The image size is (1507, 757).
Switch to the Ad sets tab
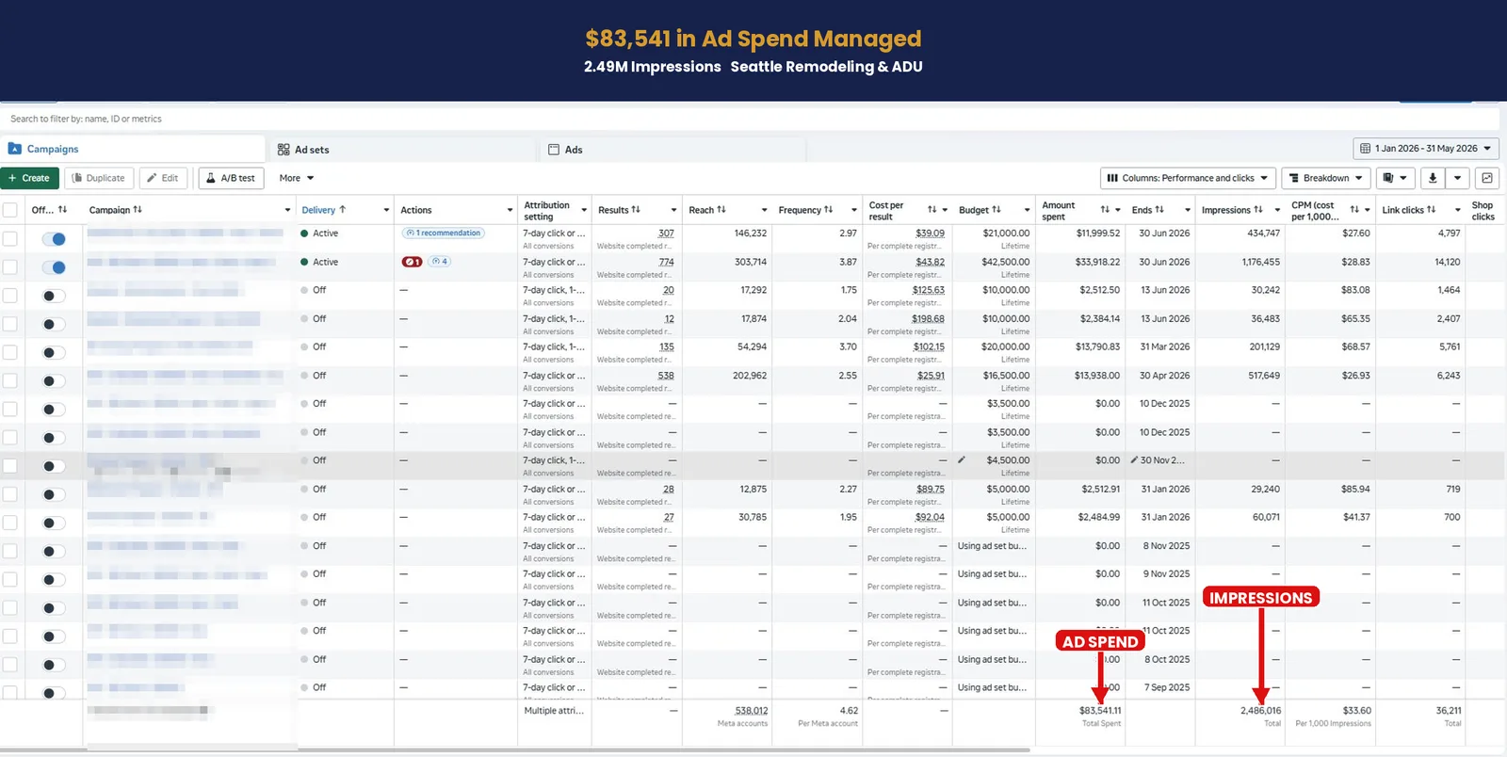(x=401, y=150)
